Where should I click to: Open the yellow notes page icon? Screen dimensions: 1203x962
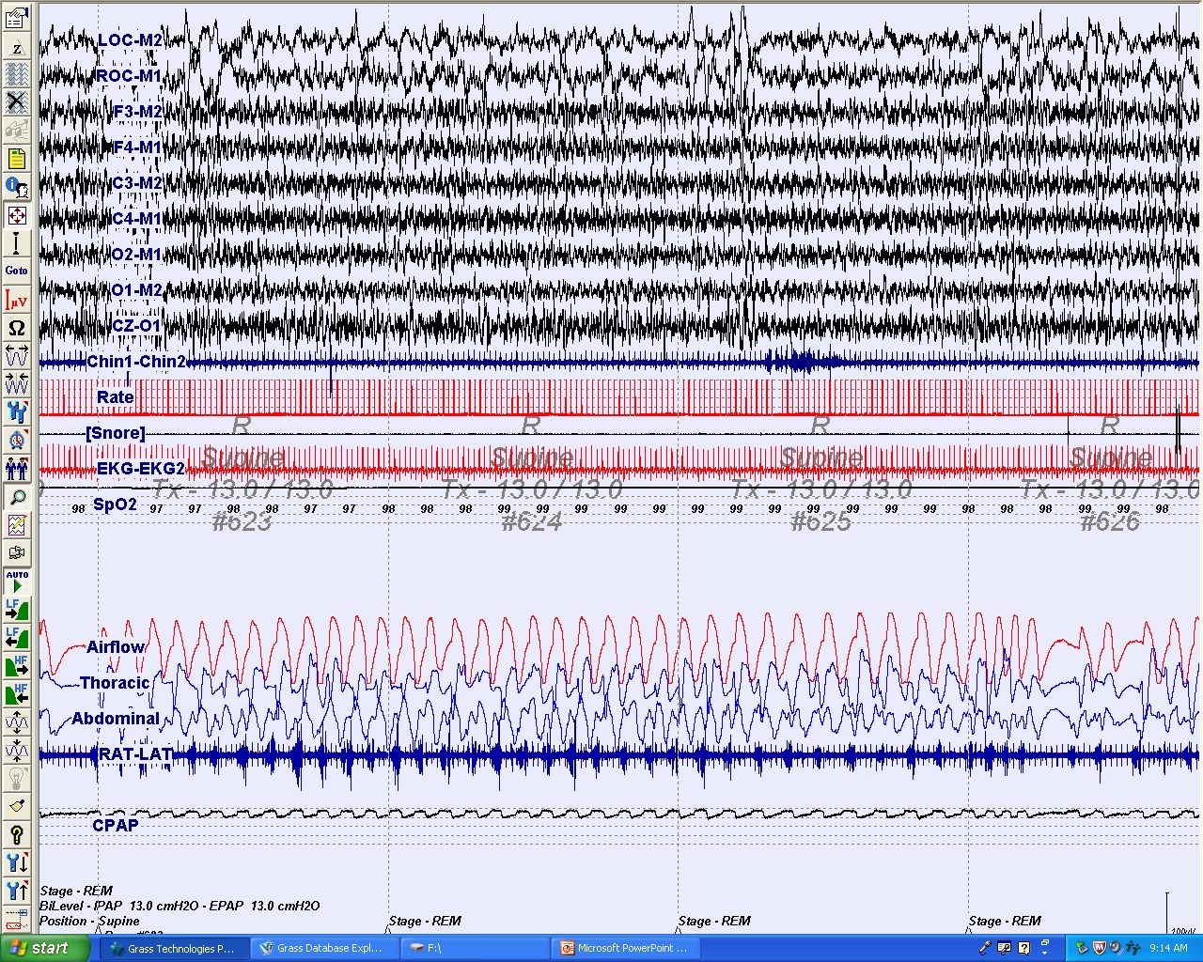[17, 159]
